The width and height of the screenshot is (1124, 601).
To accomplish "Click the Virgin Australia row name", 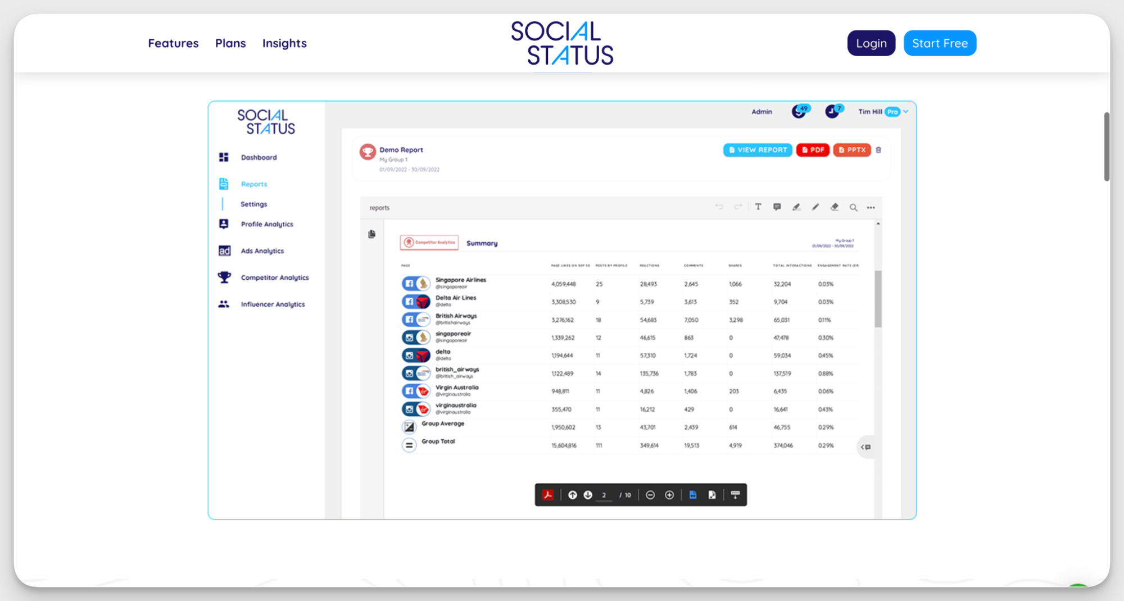I will pyautogui.click(x=457, y=388).
